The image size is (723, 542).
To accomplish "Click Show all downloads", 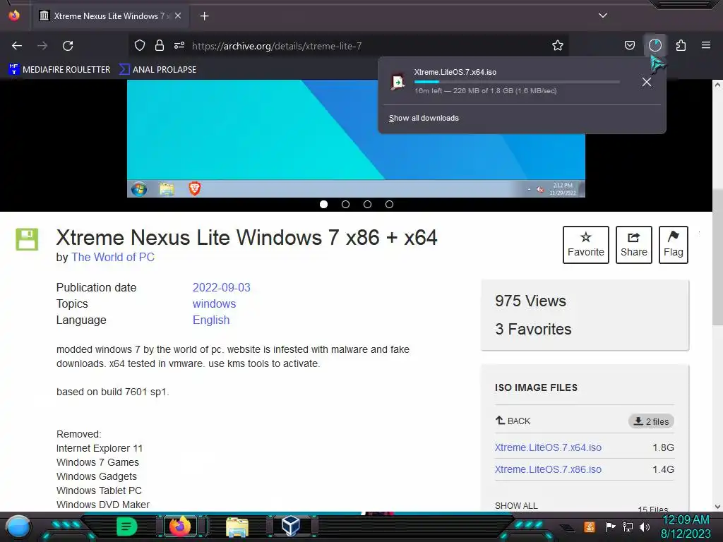I will [424, 118].
